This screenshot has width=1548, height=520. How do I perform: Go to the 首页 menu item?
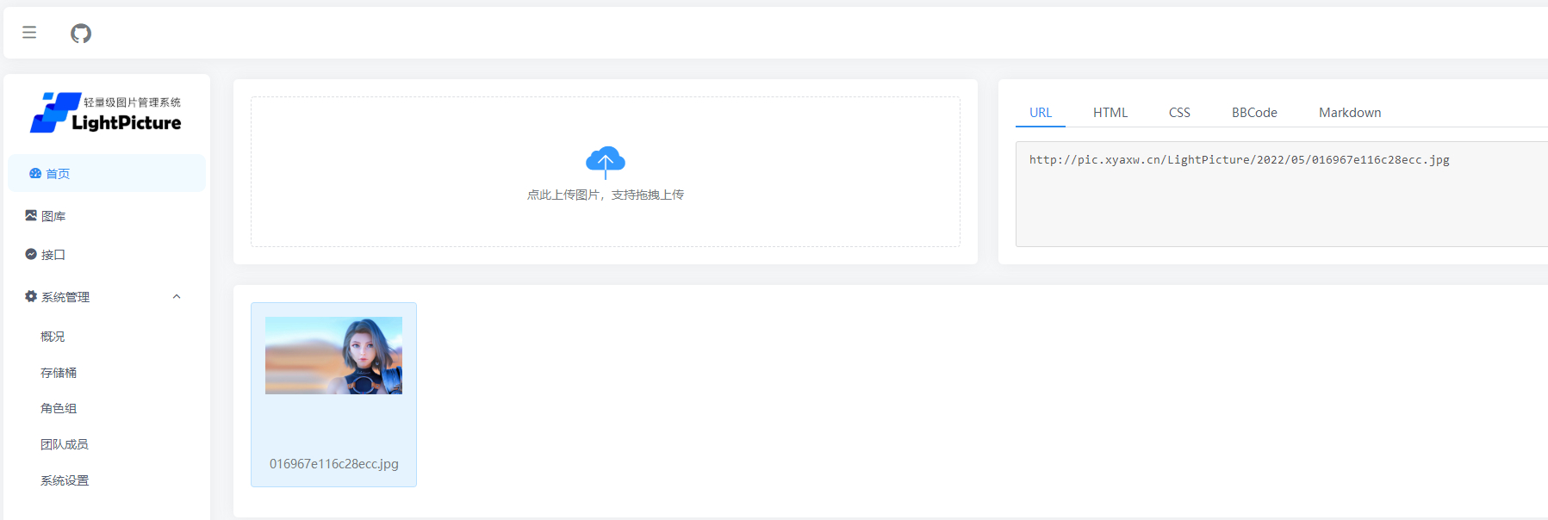pyautogui.click(x=107, y=173)
